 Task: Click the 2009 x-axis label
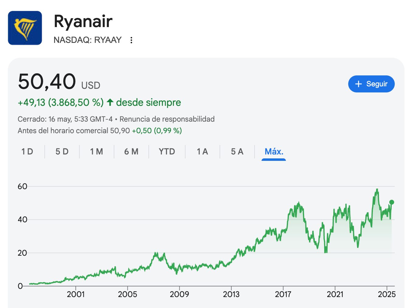coord(179,294)
